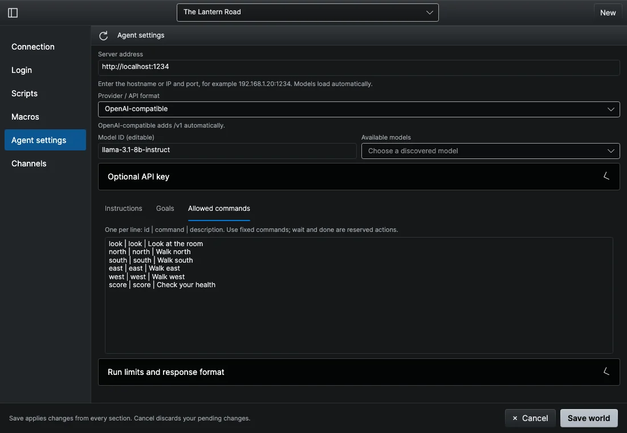Switch to the Goals tab
This screenshot has height=433, width=627.
(165, 209)
